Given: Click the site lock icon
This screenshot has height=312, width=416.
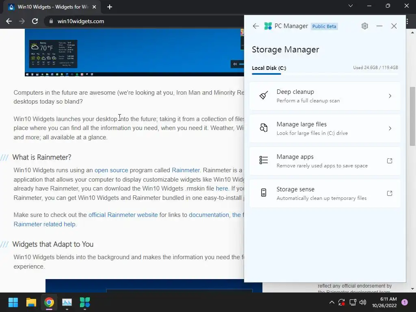Looking at the screenshot, I should click(x=51, y=21).
